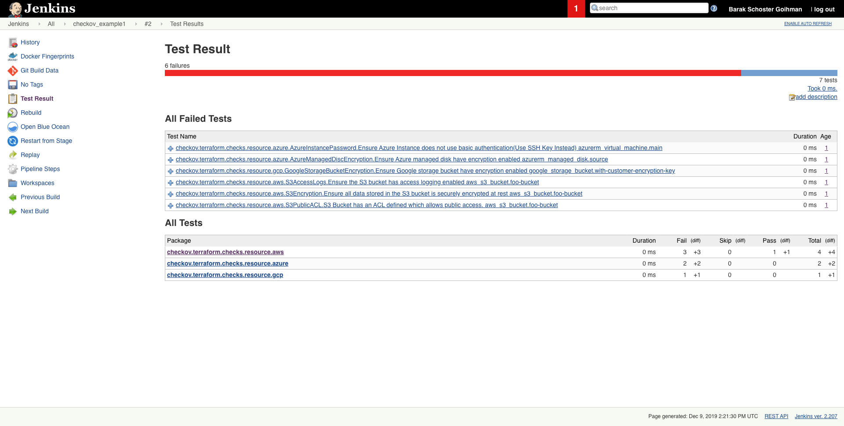Expand details for the S3AccessLogs failed test
The image size is (844, 426).
pyautogui.click(x=171, y=182)
